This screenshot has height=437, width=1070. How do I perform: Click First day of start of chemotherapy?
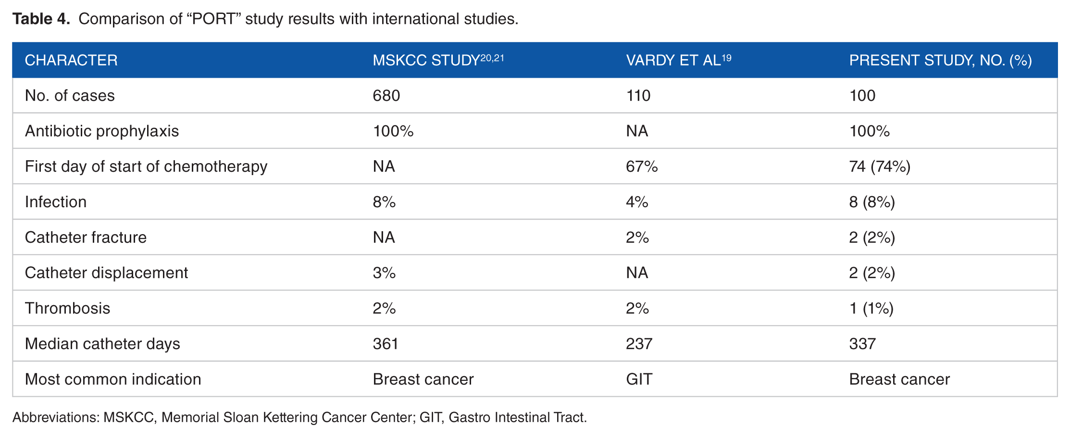[146, 166]
